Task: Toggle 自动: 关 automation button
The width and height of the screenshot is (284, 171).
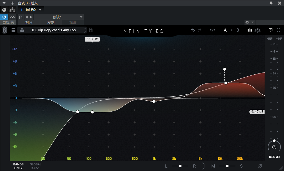Action: [x=8, y=23]
